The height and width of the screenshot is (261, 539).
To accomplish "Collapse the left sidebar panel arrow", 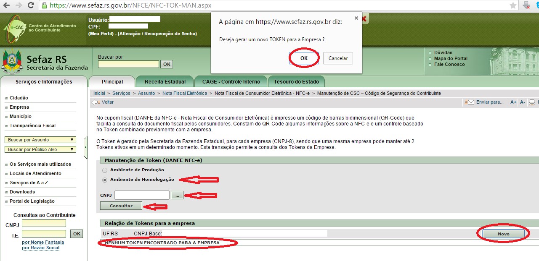I will (x=86, y=148).
